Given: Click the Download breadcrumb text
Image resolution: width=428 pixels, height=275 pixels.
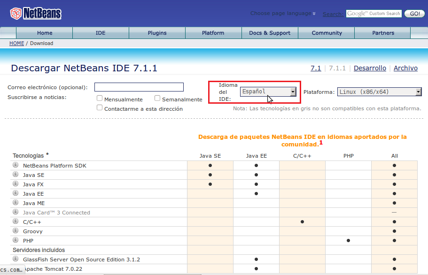Looking at the screenshot, I should click(41, 43).
